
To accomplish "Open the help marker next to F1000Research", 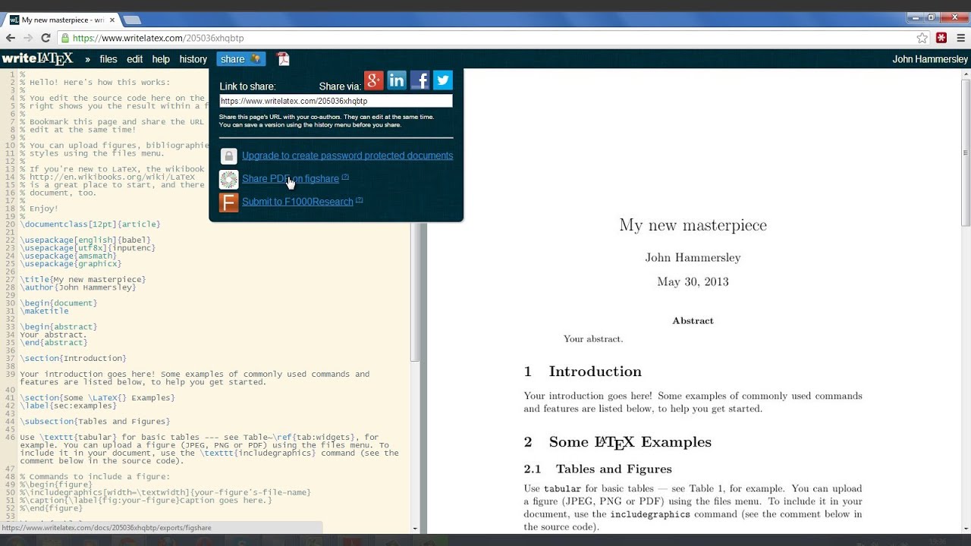I will tap(359, 200).
